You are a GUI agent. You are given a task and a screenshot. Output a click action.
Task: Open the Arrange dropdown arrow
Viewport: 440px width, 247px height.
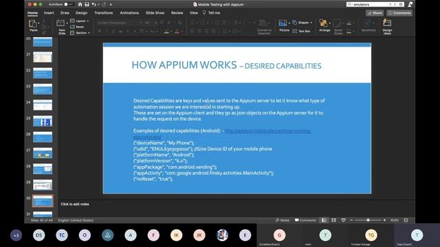pos(330,23)
